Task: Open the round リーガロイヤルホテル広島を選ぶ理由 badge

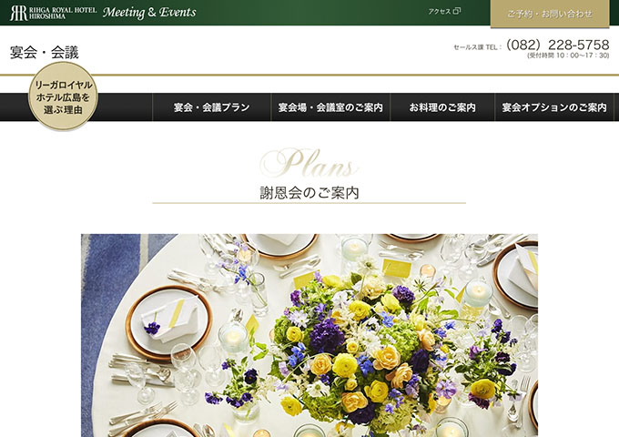Action: pyautogui.click(x=63, y=96)
